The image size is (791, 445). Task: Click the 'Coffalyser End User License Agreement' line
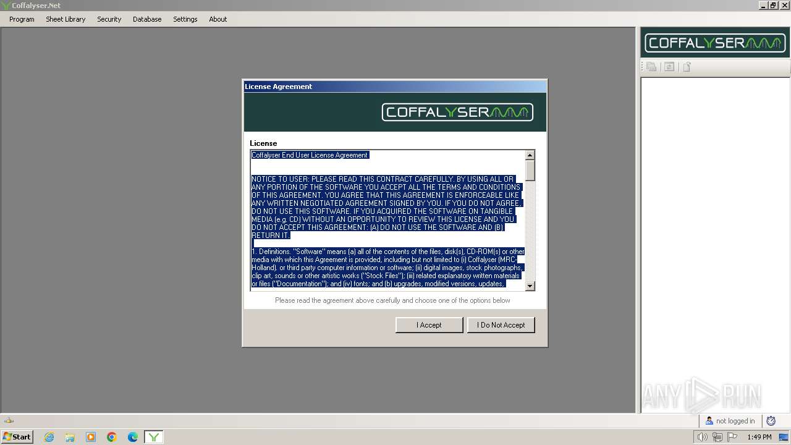pyautogui.click(x=310, y=155)
